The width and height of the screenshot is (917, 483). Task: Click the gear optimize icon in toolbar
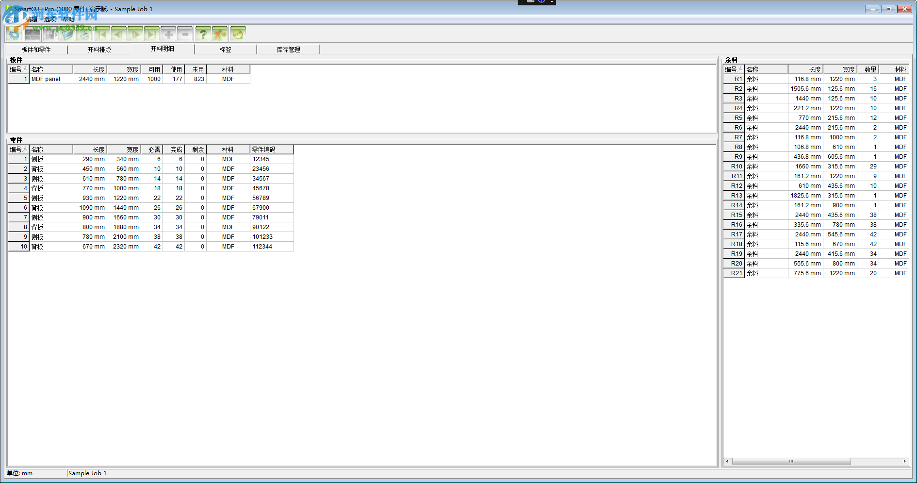coord(14,34)
